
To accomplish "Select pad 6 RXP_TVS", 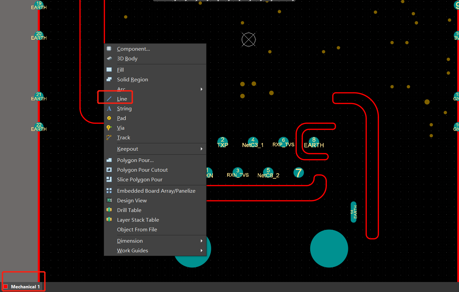I will point(284,142).
